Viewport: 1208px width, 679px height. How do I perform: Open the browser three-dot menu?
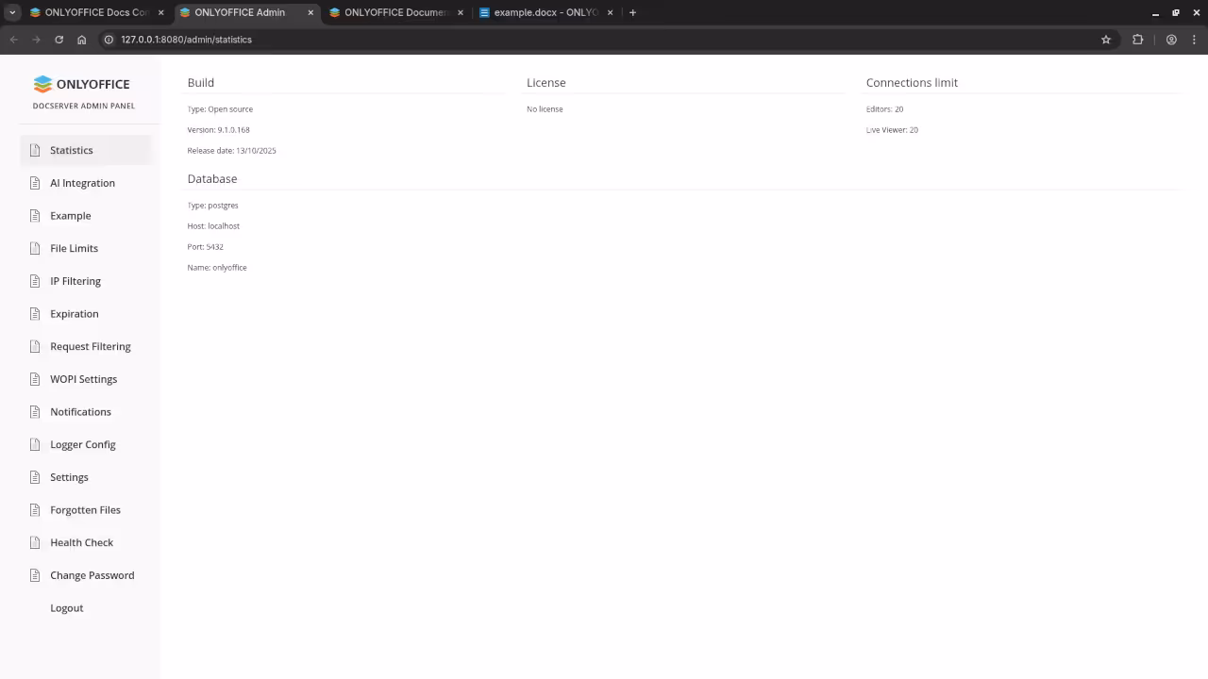point(1195,40)
